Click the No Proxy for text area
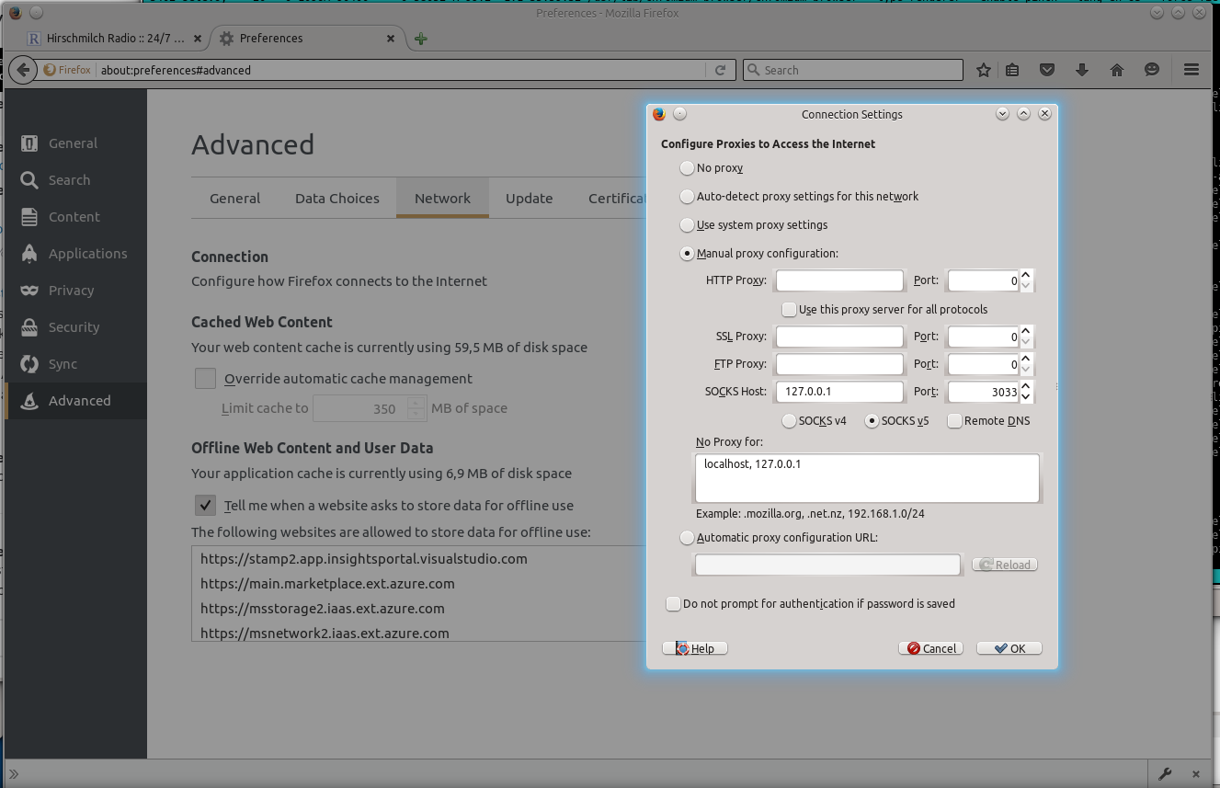 (867, 478)
